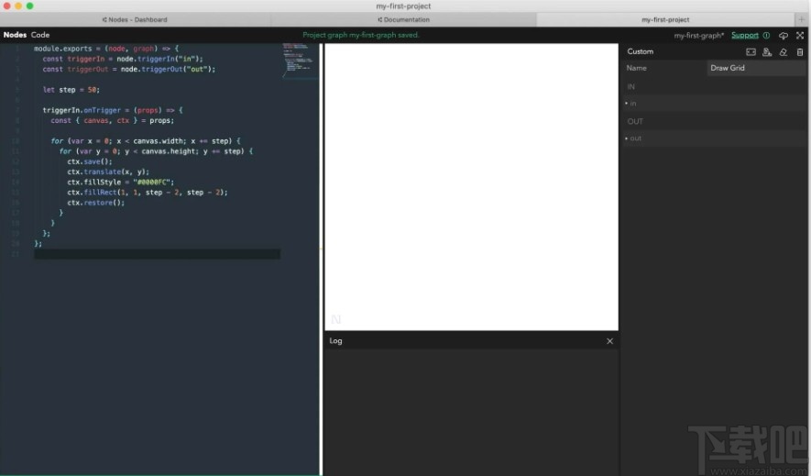Open the Documentation tab

pyautogui.click(x=403, y=19)
